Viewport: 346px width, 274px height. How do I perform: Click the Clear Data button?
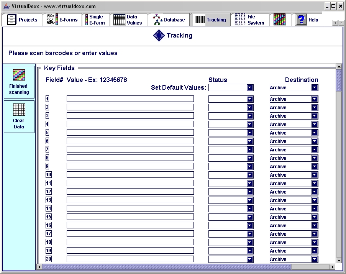(19, 117)
